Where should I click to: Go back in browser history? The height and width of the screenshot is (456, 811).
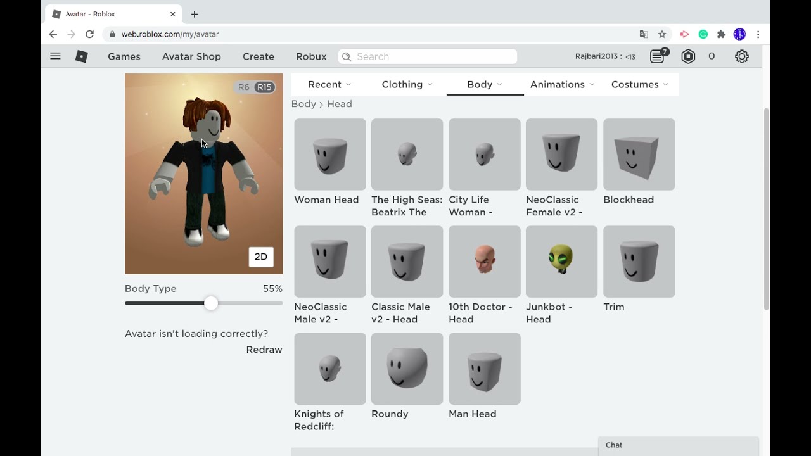coord(53,34)
